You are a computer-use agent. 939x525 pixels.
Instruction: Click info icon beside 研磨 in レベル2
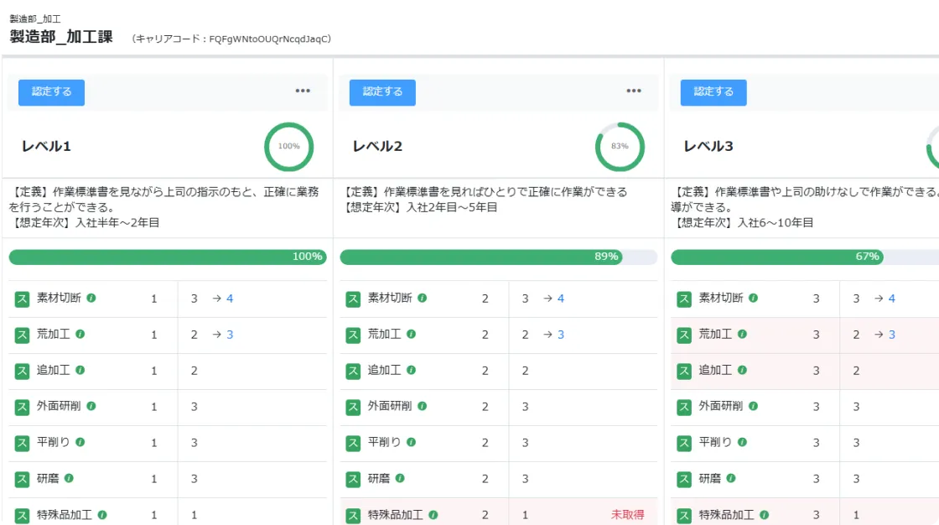pyautogui.click(x=400, y=478)
